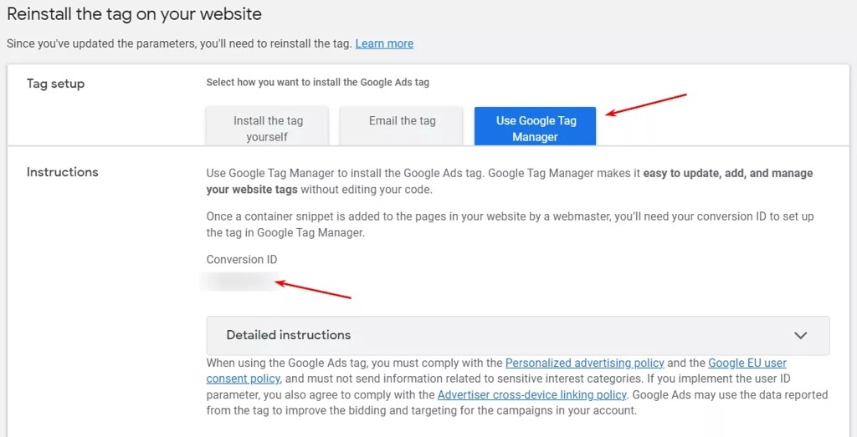Open the Personalized advertising policy link
857x437 pixels.
coord(584,363)
